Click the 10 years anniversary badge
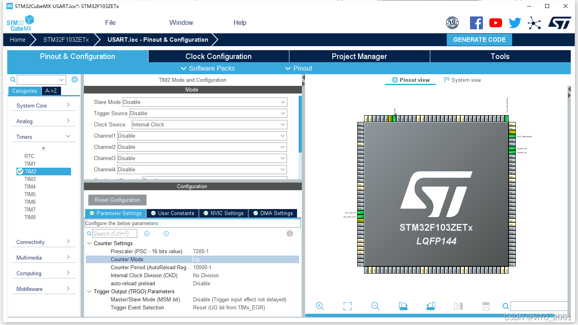Viewport: 578px width, 325px height. [452, 23]
